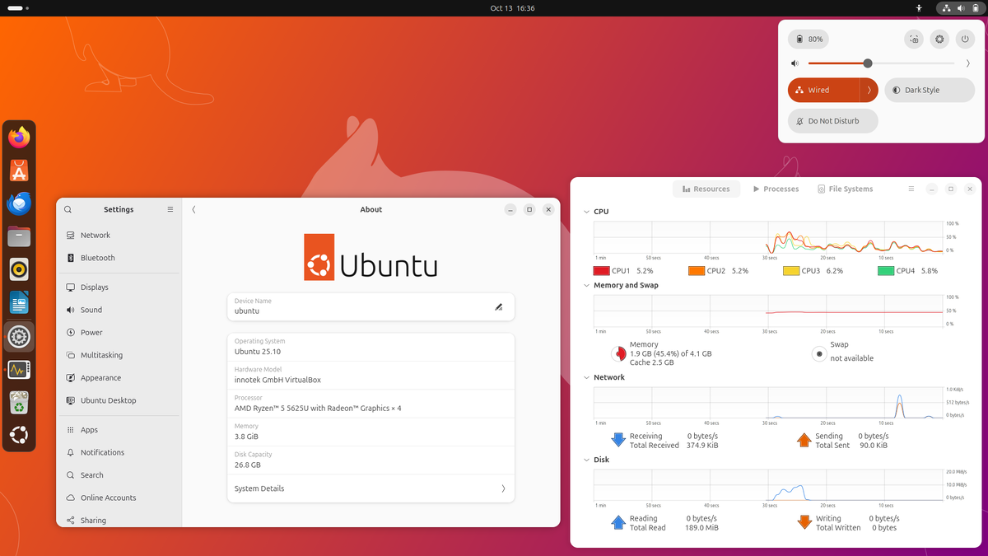Click the screenshot icon in quick settings
Viewport: 988px width, 556px height.
914,39
